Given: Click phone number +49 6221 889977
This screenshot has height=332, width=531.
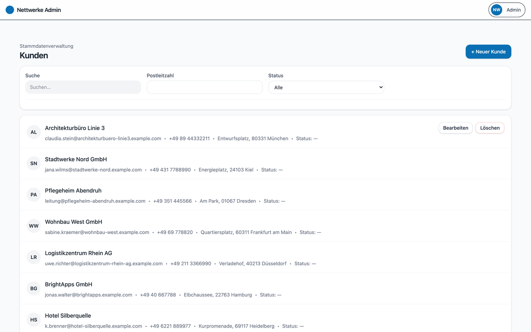Looking at the screenshot, I should tap(170, 326).
